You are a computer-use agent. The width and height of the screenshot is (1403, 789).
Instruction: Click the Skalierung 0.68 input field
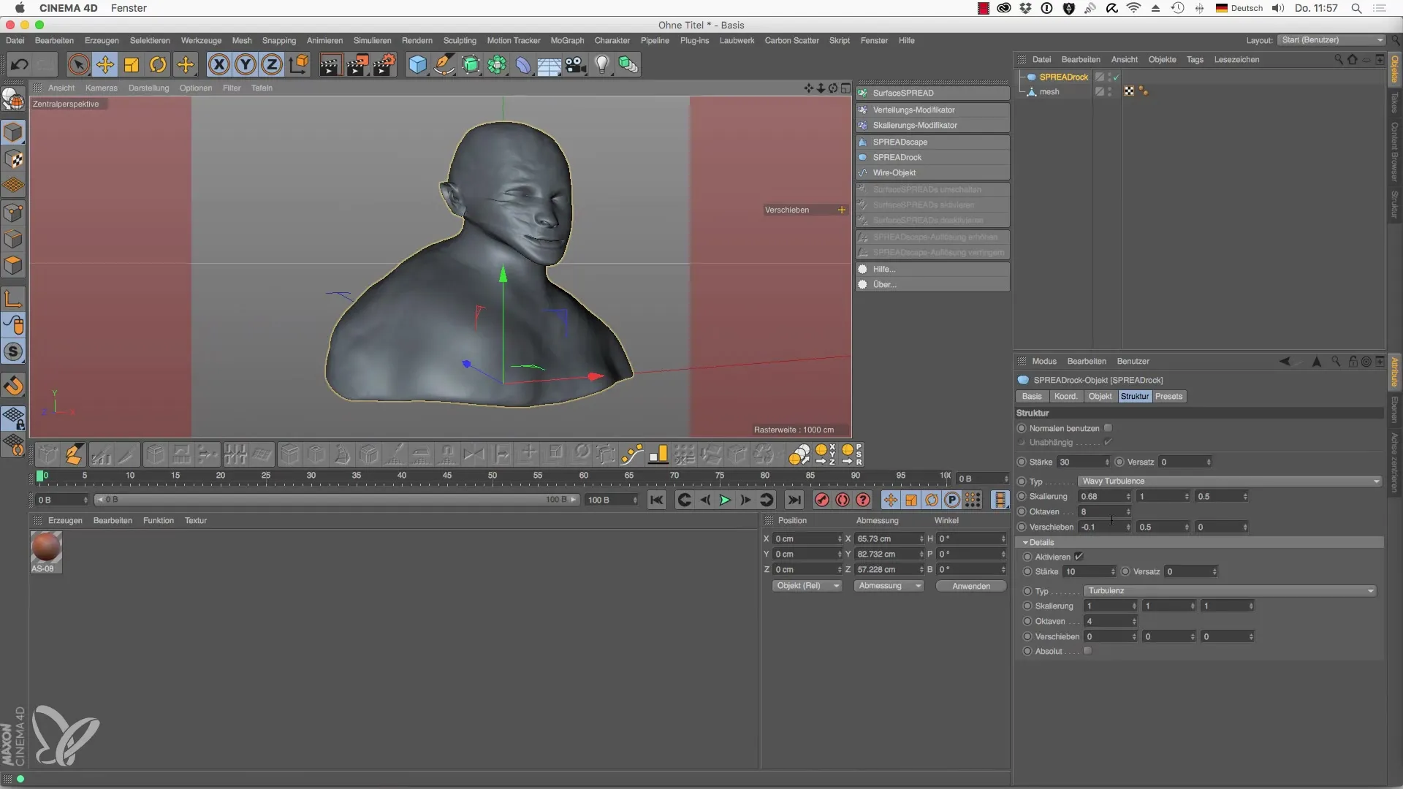point(1101,497)
